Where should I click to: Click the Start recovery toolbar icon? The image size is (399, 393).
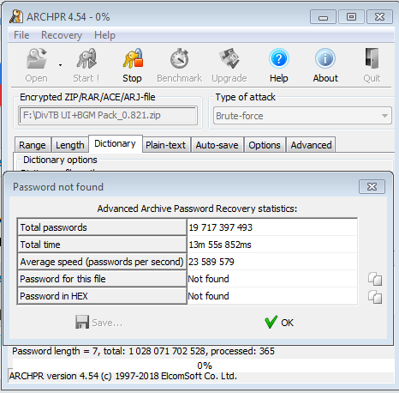(x=86, y=58)
